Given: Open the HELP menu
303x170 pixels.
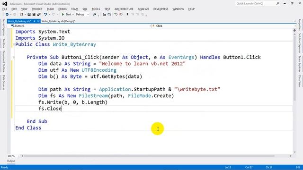Looking at the screenshot, I should [191, 9].
